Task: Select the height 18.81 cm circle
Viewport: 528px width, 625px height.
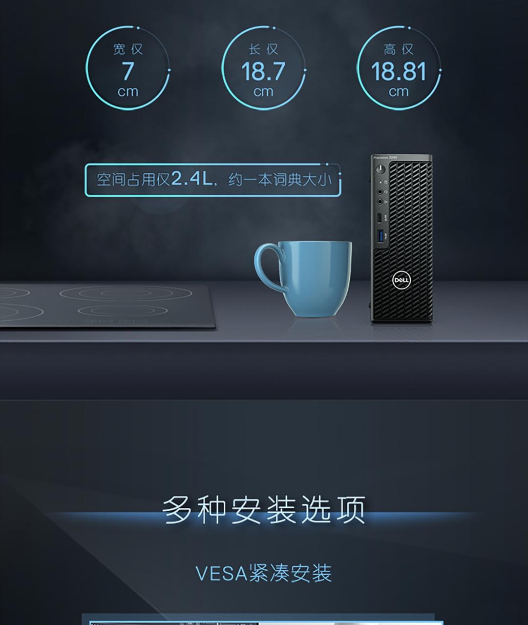Action: coord(399,68)
